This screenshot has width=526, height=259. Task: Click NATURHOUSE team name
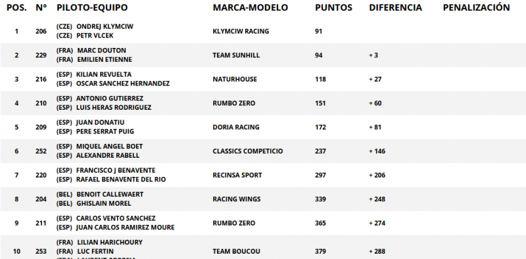coord(235,80)
